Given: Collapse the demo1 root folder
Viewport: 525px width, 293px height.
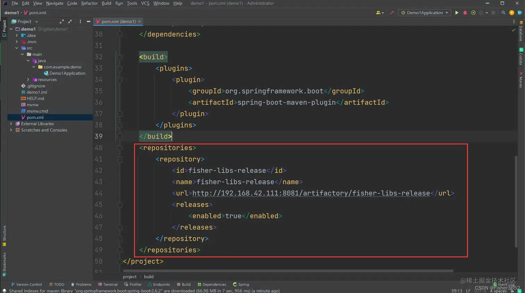Looking at the screenshot, I should pos(11,29).
